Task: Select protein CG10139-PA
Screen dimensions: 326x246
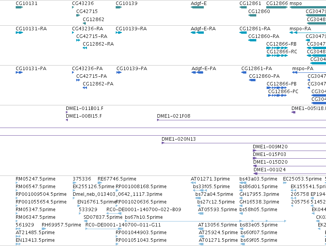Action: tap(132, 69)
